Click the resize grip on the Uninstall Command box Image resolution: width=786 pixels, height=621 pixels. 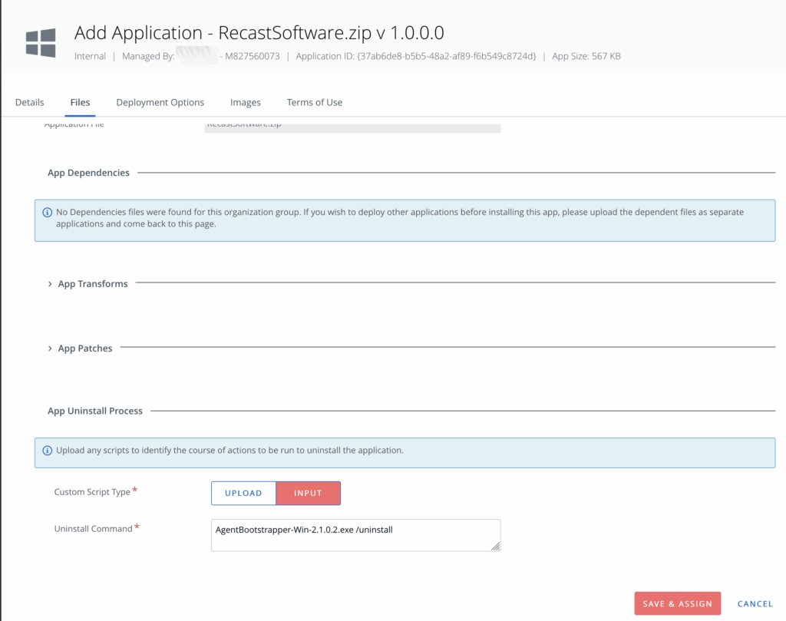(495, 546)
